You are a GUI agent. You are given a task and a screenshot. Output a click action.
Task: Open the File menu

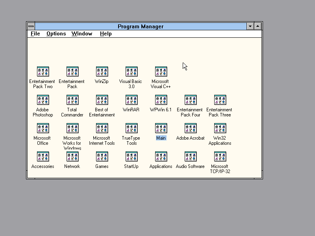pos(35,34)
